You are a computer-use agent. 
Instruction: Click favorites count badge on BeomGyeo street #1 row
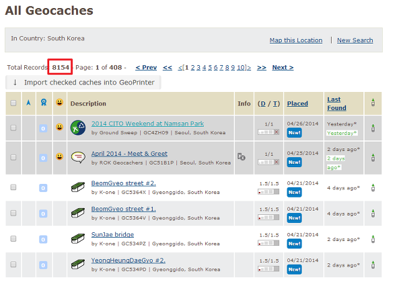tap(43, 214)
